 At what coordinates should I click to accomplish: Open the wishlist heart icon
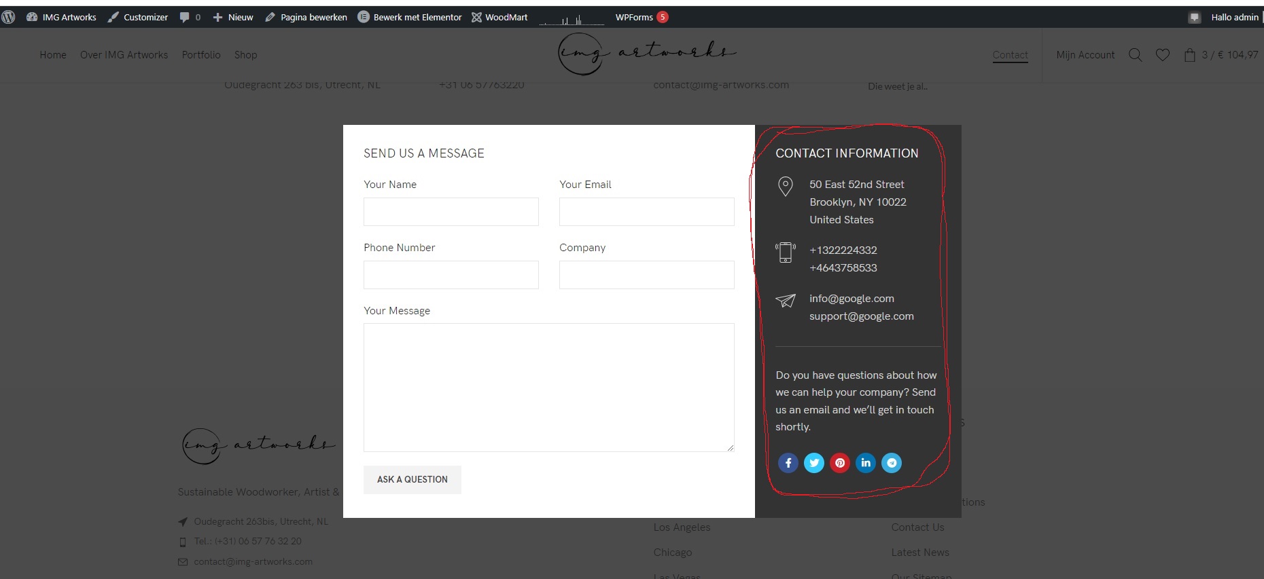(x=1163, y=55)
